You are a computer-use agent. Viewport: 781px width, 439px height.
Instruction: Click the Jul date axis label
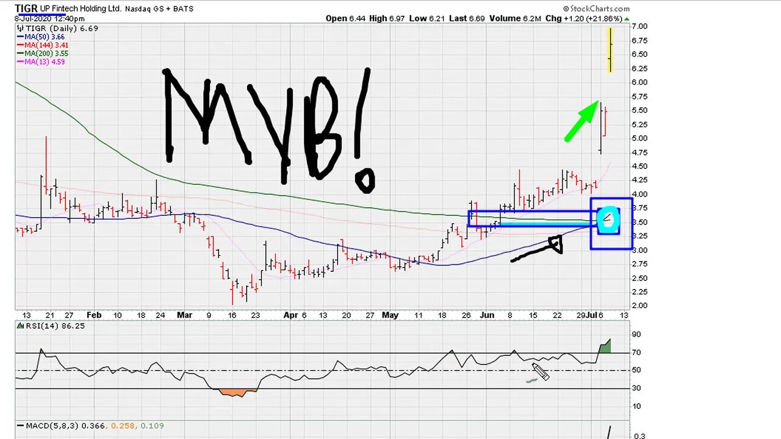coord(591,315)
